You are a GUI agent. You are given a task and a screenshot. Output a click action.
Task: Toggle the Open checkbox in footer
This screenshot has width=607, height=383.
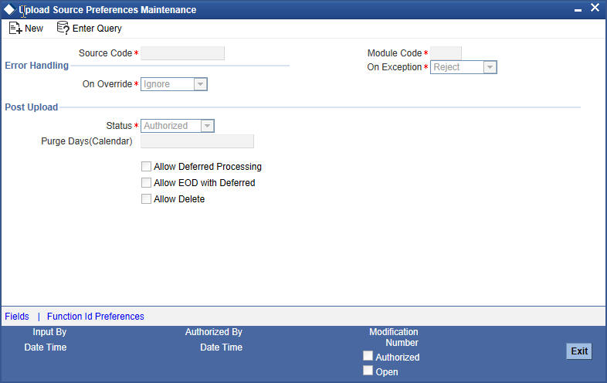368,371
